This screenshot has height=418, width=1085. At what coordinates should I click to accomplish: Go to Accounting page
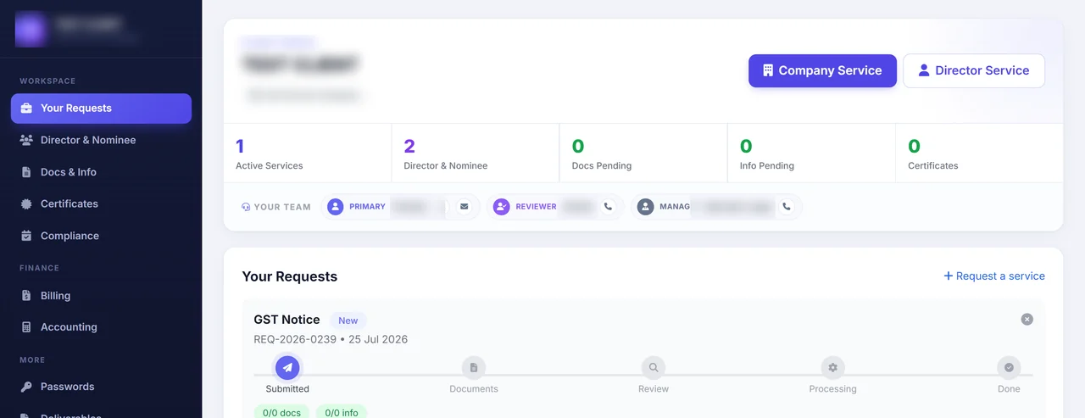[101, 327]
